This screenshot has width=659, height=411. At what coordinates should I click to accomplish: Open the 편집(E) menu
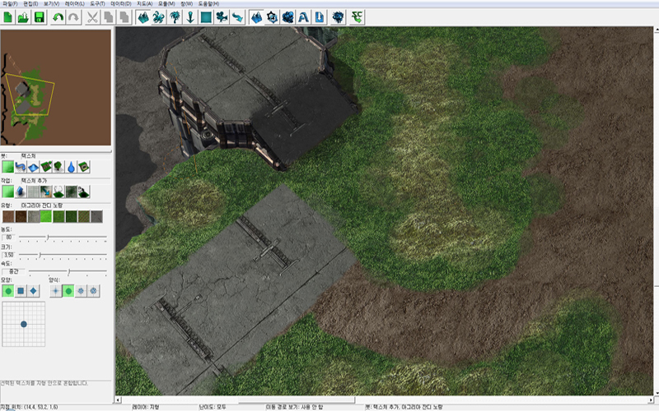(30, 3)
